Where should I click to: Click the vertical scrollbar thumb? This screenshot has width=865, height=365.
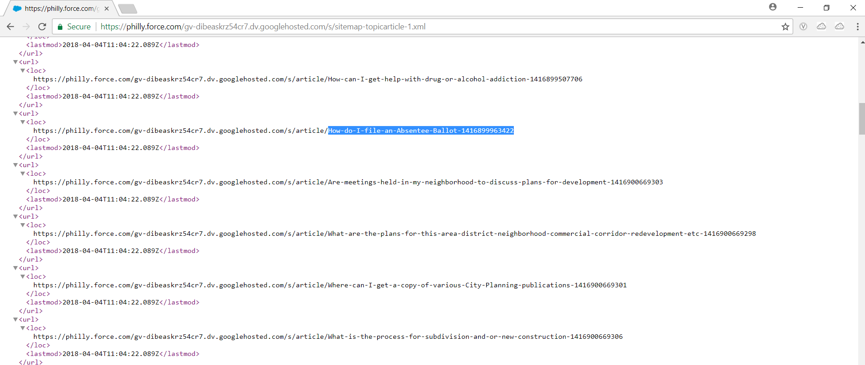tap(861, 119)
